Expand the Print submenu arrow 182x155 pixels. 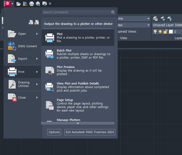(x=37, y=72)
